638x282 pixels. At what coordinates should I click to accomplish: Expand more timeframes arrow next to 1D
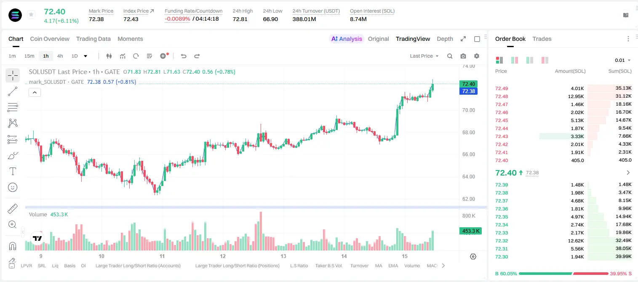pyautogui.click(x=85, y=56)
